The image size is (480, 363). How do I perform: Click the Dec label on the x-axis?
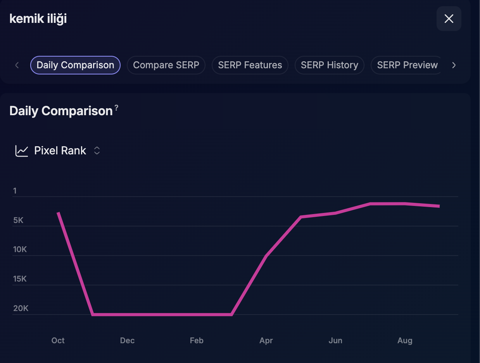(x=127, y=341)
